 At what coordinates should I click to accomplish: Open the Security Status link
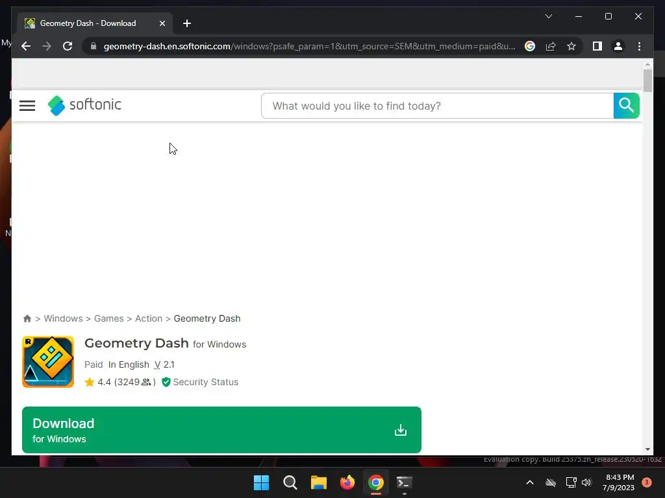(x=205, y=382)
